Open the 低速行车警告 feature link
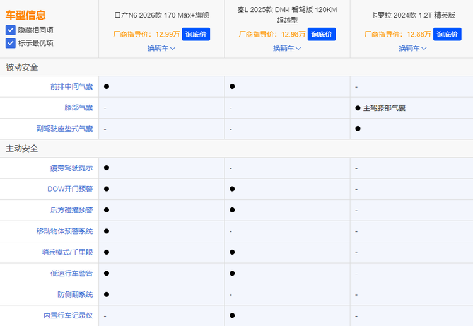 coord(71,273)
